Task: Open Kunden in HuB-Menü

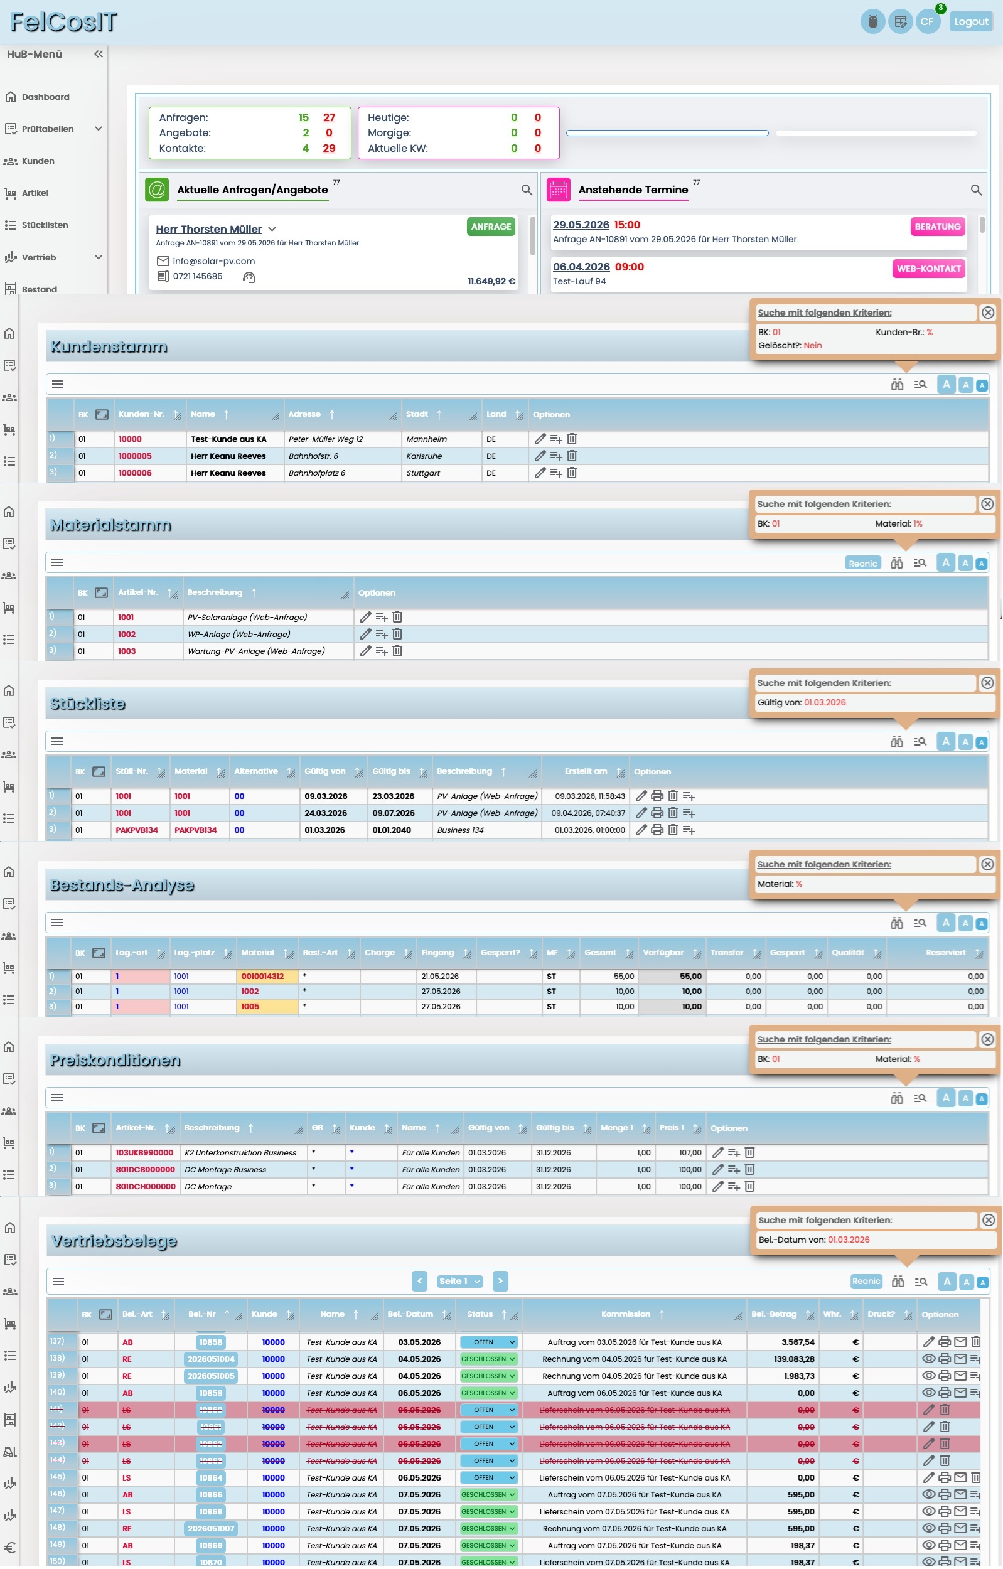Action: point(38,161)
